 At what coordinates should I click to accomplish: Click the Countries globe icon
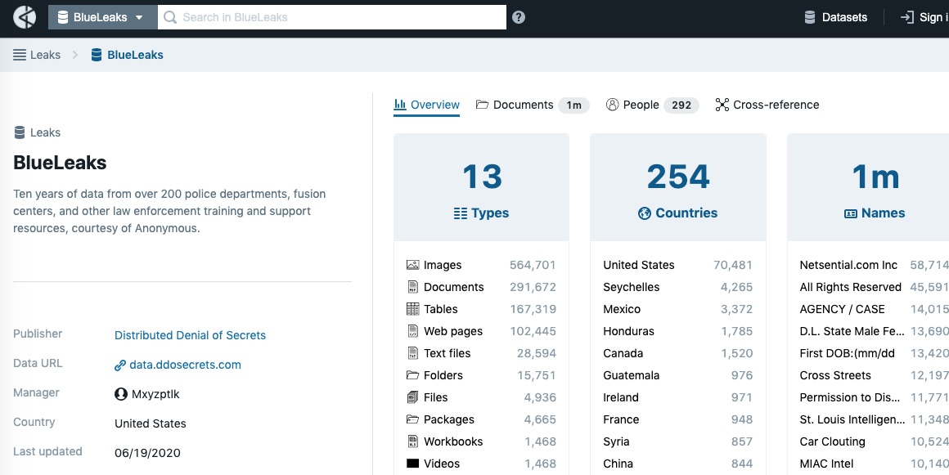[x=645, y=213]
